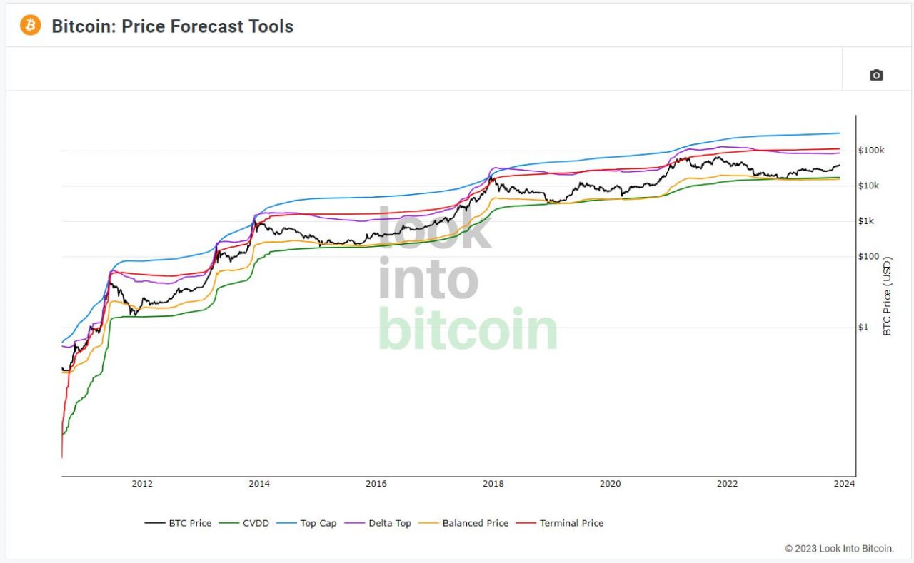Click the 2018 x-axis label

[493, 484]
